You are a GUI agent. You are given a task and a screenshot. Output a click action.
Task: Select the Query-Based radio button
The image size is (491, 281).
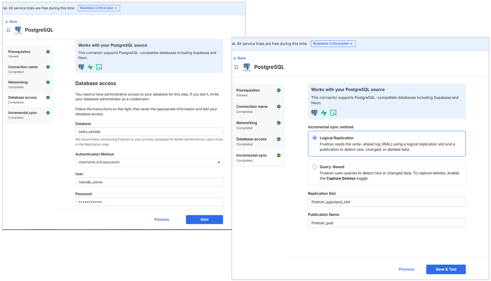click(315, 167)
